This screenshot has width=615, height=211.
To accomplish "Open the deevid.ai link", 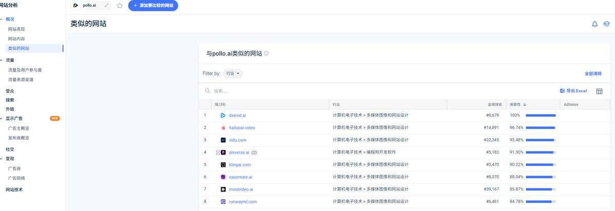I will click(237, 115).
